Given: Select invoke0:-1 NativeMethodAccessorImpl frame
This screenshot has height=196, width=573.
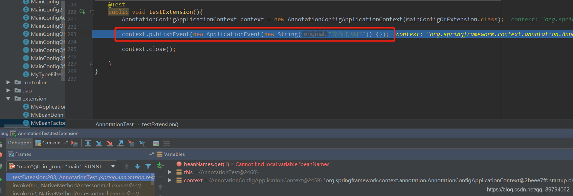Looking at the screenshot, I should (x=80, y=185).
